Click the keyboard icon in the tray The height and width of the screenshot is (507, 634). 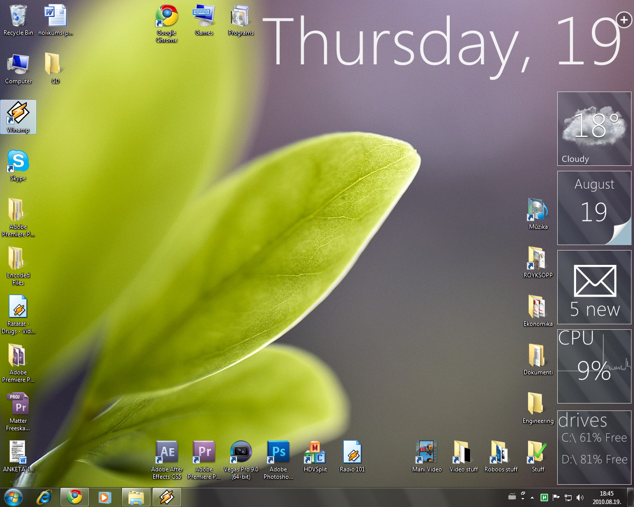512,497
